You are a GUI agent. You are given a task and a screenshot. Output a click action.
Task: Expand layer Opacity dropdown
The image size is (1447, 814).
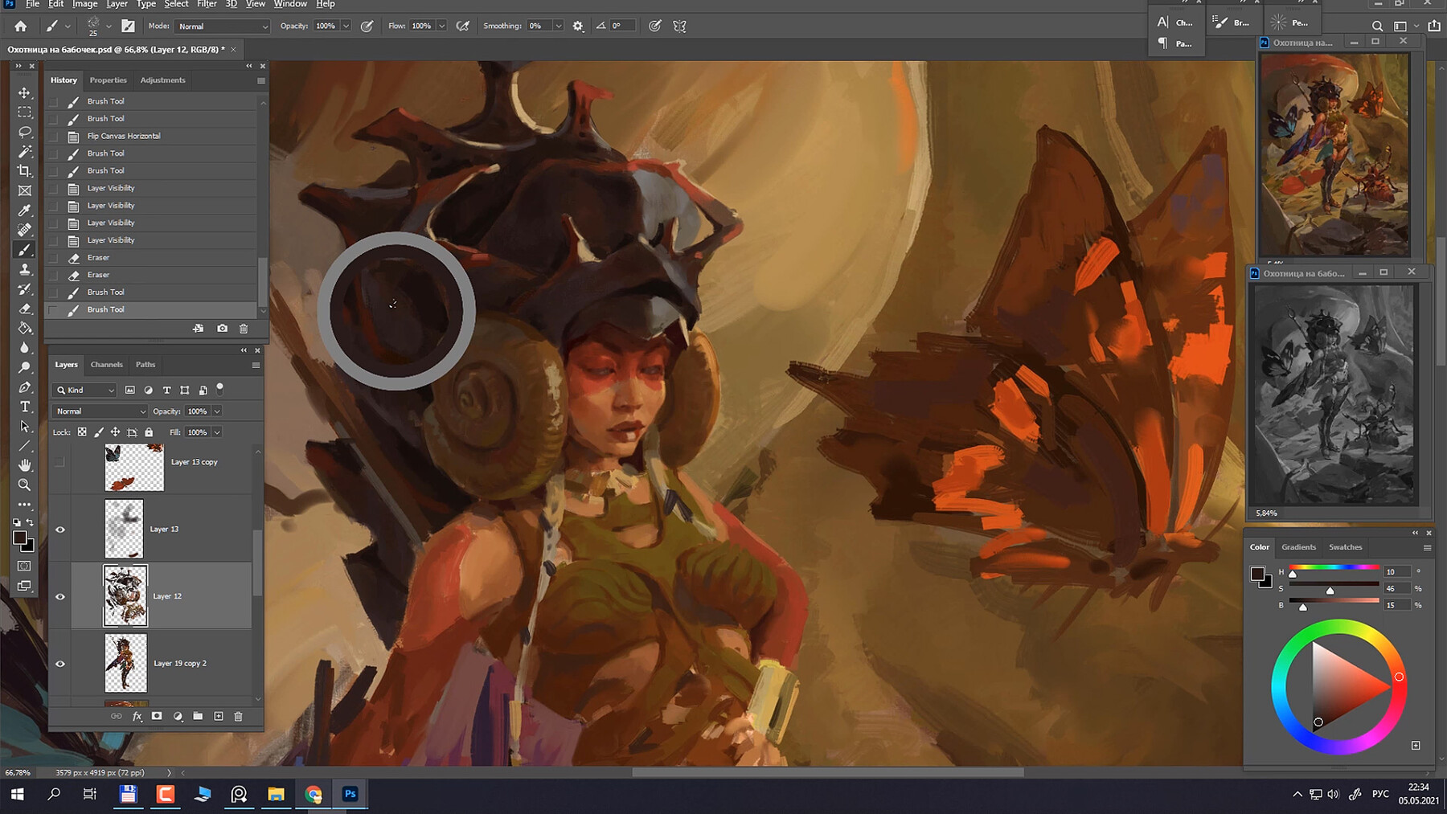tap(217, 411)
